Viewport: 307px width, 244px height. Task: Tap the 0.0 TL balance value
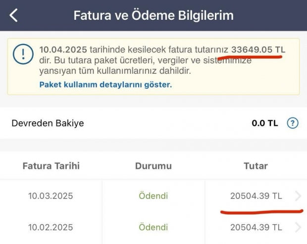pyautogui.click(x=265, y=123)
